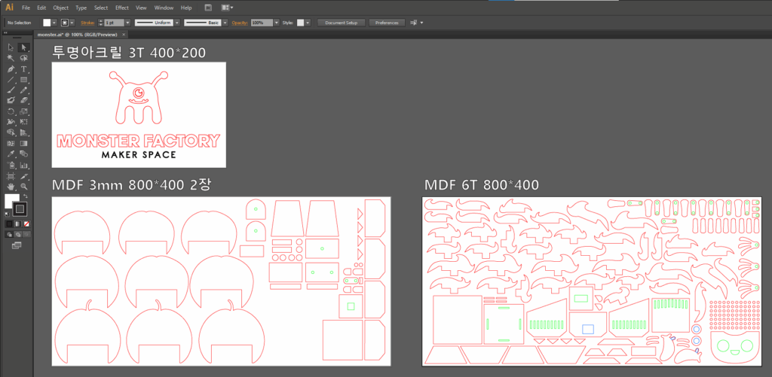Select the Lasso tool
The image size is (772, 377).
click(23, 58)
